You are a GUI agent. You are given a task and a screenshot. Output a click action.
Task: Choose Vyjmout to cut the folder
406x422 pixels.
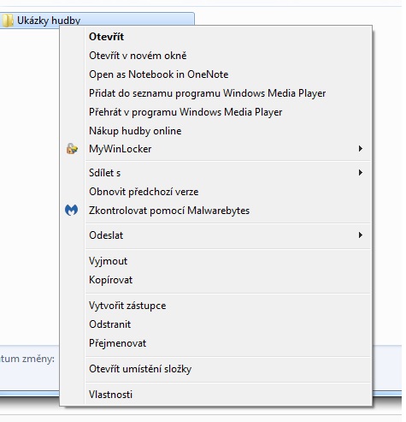215,261
